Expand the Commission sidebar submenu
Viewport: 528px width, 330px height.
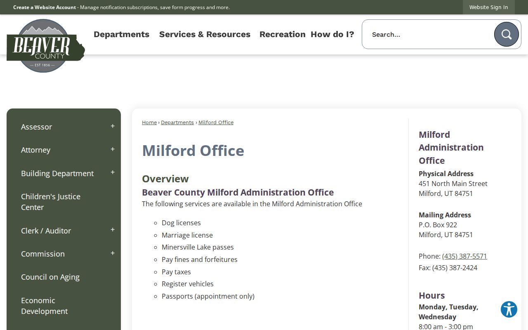point(113,253)
